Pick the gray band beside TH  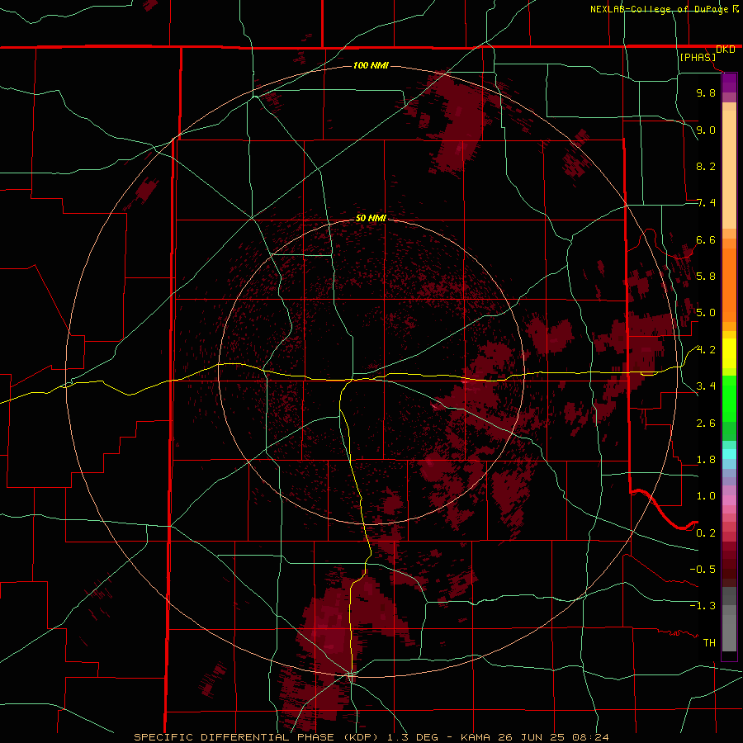click(729, 633)
